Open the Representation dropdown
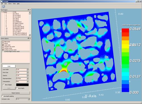This screenshot has height=104, width=142. tap(22, 79)
